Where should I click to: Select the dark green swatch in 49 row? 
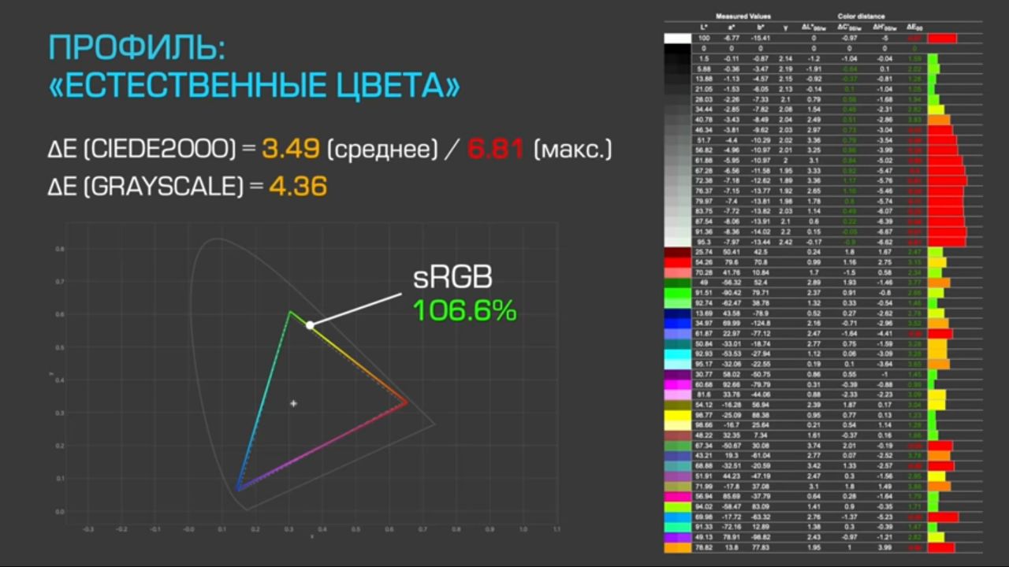[677, 282]
